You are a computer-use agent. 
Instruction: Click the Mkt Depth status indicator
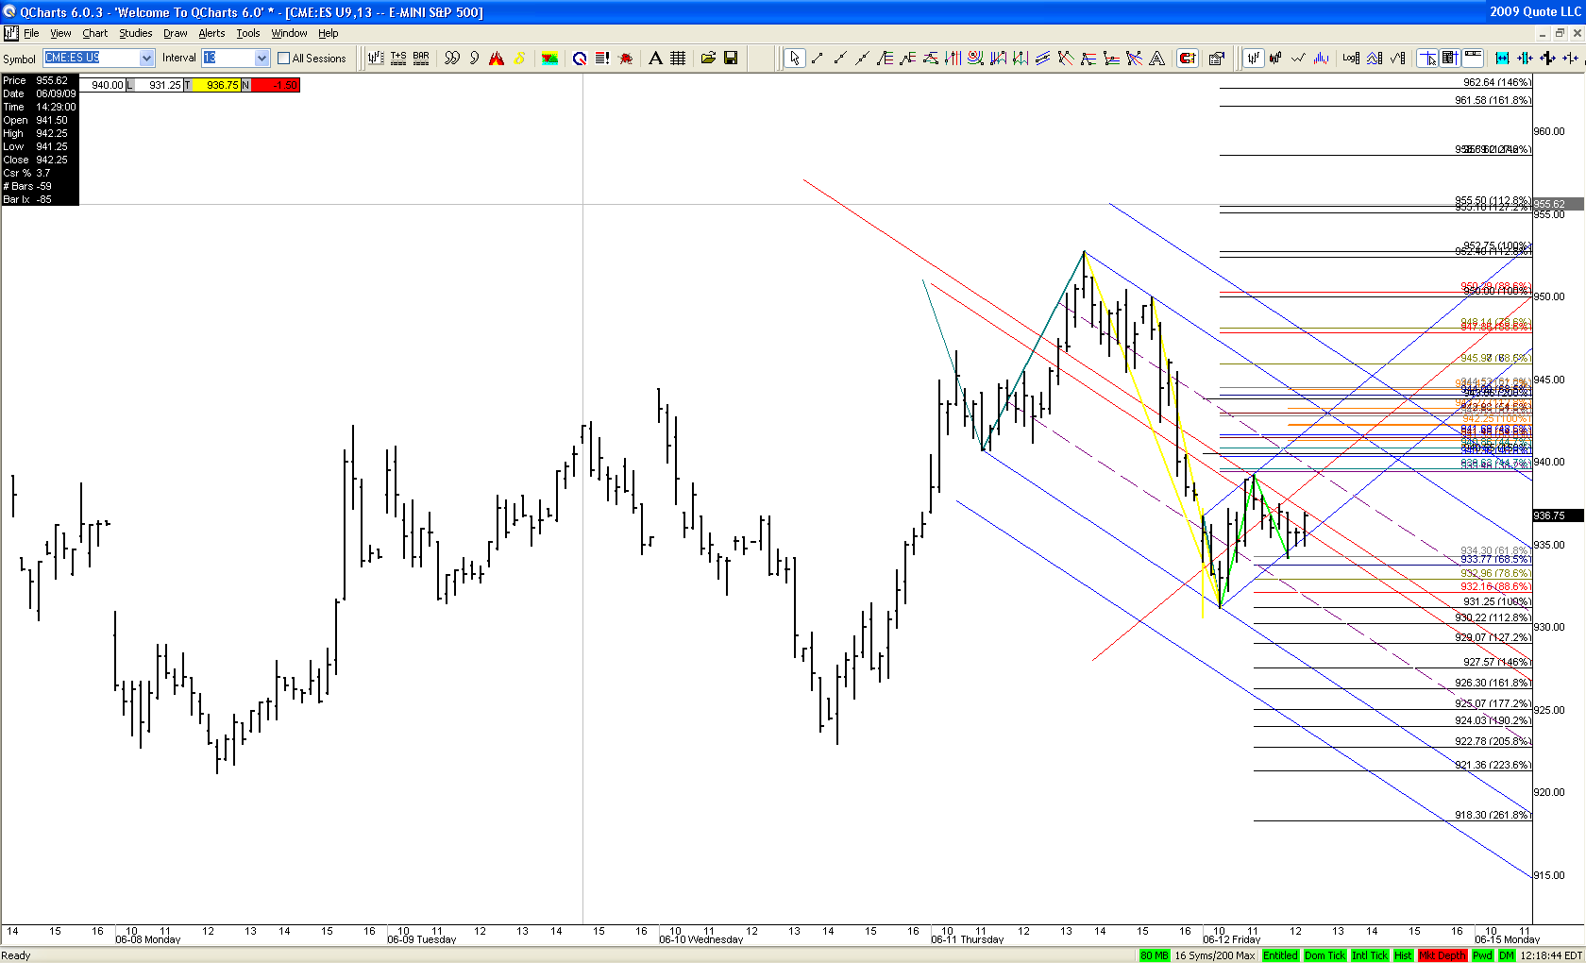coord(1442,955)
